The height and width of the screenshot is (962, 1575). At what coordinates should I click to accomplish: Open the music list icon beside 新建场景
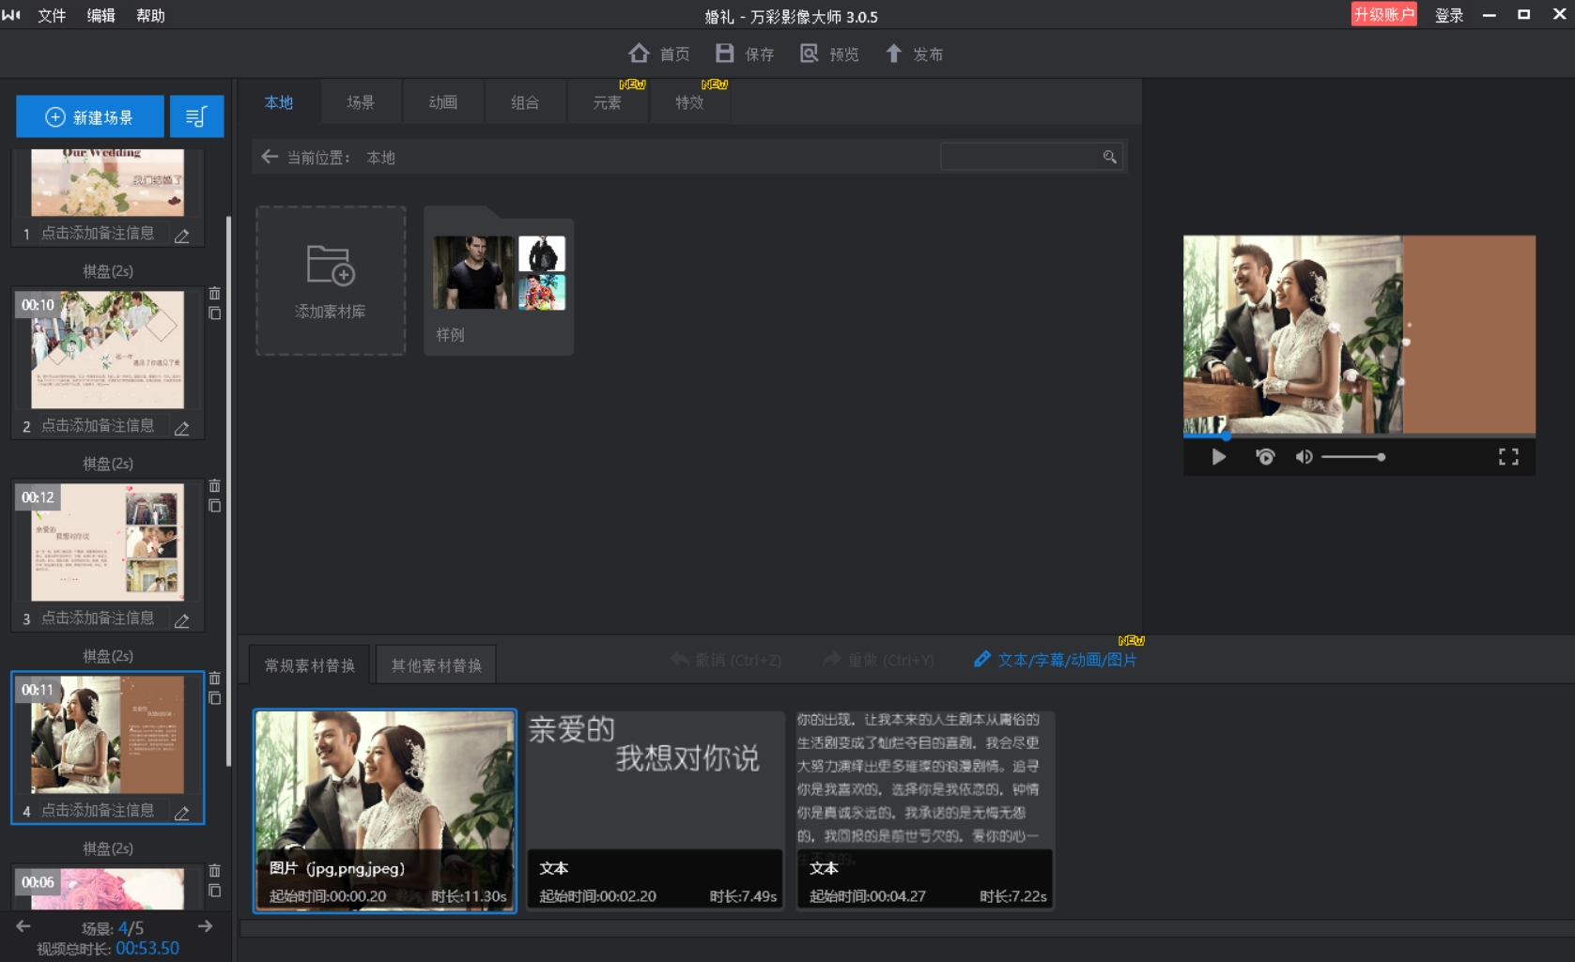[196, 117]
